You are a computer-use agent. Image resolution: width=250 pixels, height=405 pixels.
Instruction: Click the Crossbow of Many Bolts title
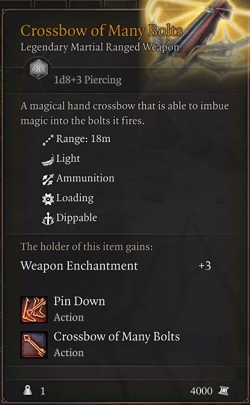[x=101, y=31]
